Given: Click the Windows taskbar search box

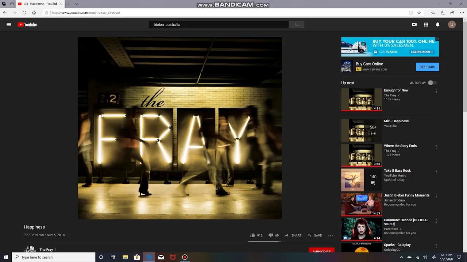Looking at the screenshot, I should (54, 257).
